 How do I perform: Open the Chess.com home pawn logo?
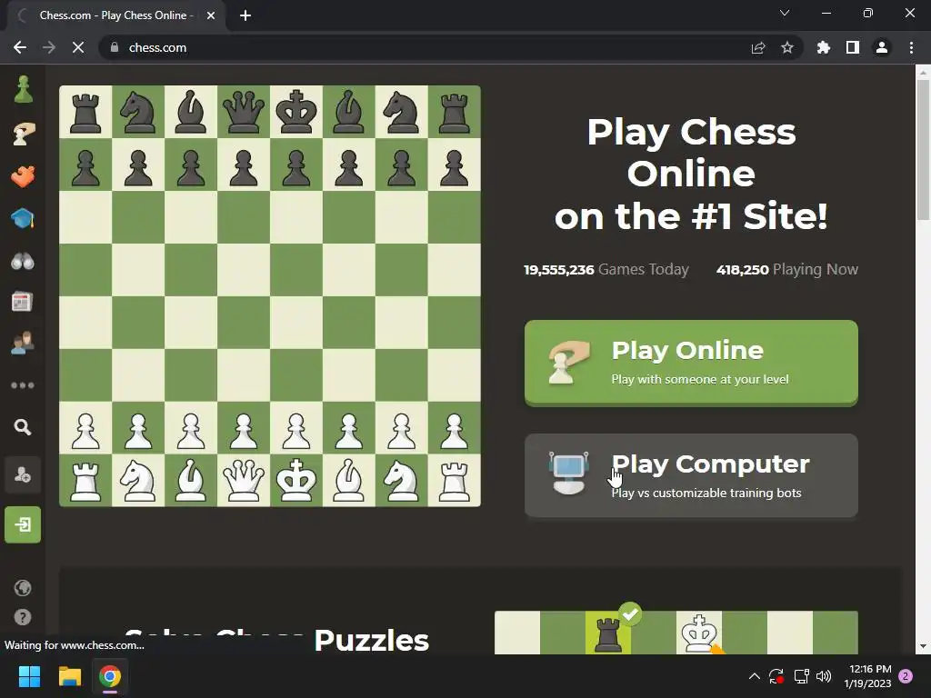pyautogui.click(x=23, y=90)
